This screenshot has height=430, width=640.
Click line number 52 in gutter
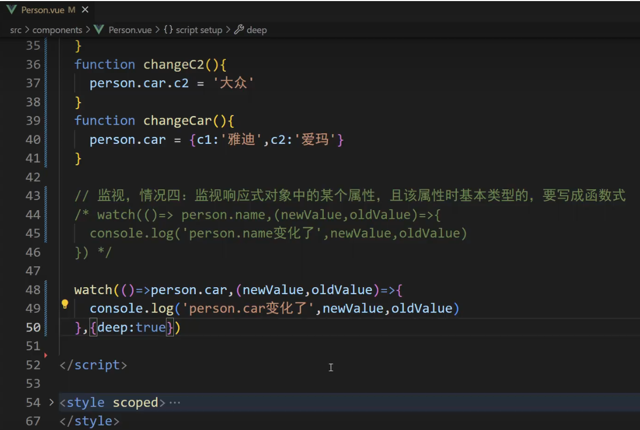[x=33, y=365]
